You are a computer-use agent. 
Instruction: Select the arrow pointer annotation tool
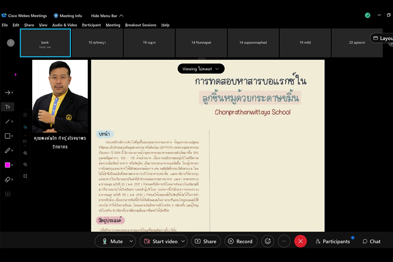pos(8,93)
